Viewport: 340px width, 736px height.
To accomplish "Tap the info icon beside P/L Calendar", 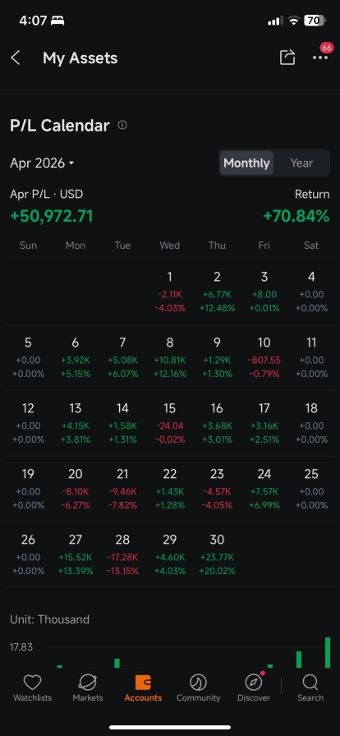I will point(122,125).
